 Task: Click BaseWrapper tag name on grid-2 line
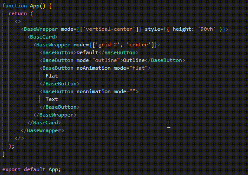[53, 45]
